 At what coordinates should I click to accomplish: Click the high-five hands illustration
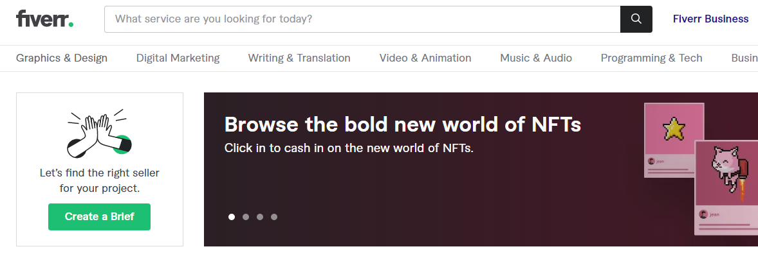(100, 133)
